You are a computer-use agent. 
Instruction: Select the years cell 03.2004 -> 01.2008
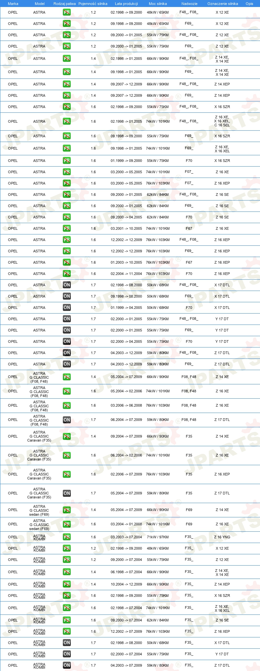point(126,524)
